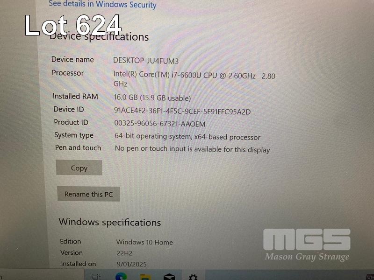The width and height of the screenshot is (374, 280).
Task: Open File Explorer from the taskbar
Action: (x=145, y=277)
